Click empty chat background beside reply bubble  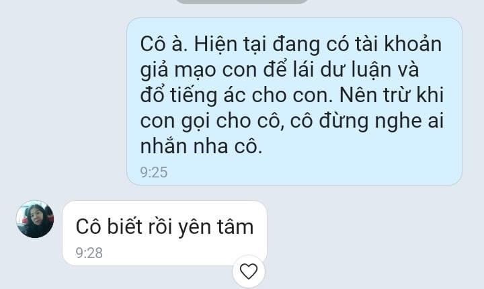pos(370,235)
